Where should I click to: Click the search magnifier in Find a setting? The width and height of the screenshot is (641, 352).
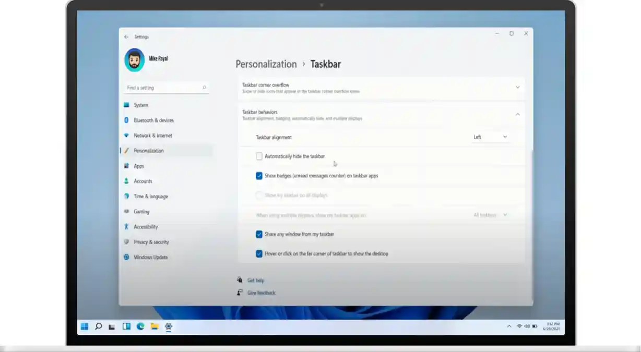coord(204,88)
